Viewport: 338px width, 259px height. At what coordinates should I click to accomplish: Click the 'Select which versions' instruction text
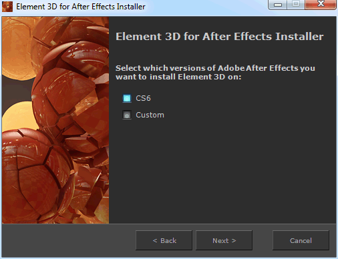click(215, 72)
